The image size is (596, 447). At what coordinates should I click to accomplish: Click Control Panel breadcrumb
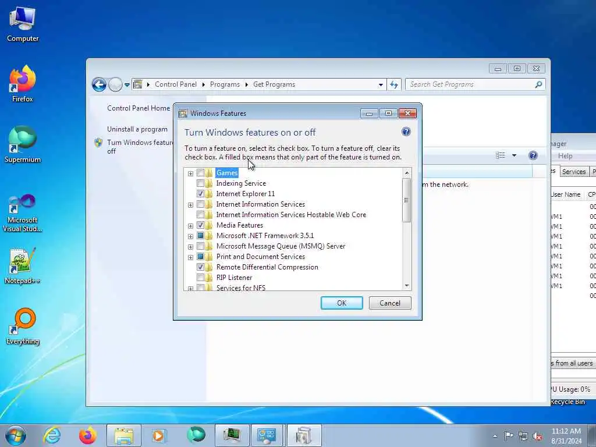176,84
